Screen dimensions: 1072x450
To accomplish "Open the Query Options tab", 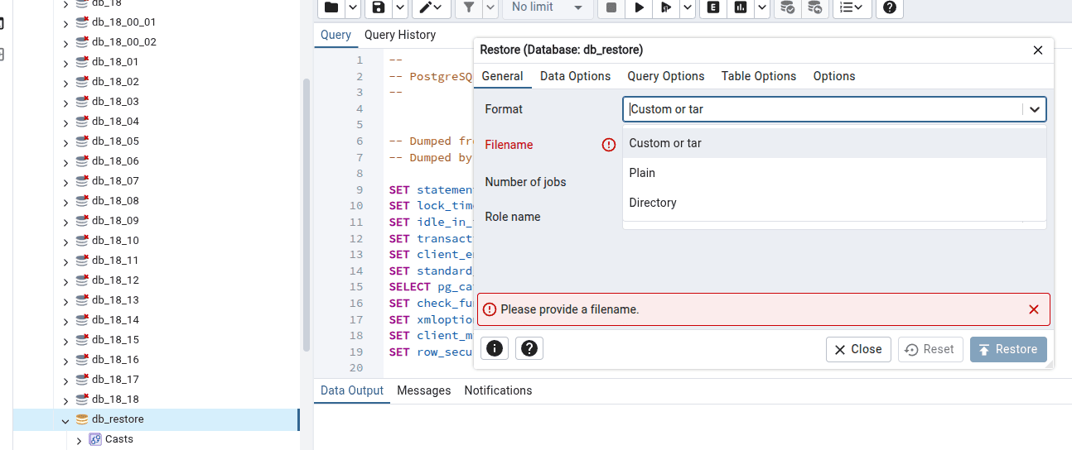I will pyautogui.click(x=666, y=76).
